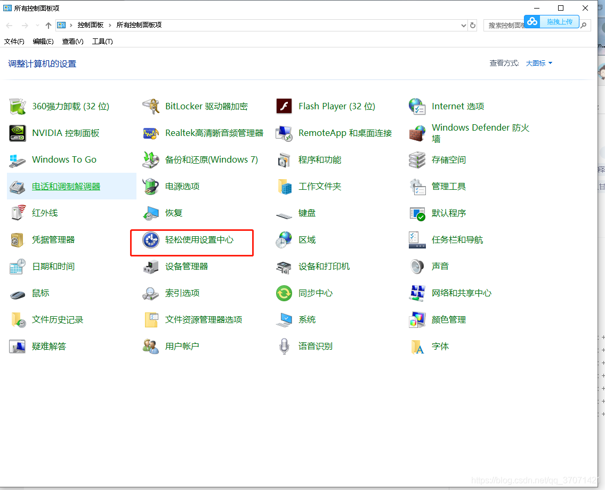
Task: Open the 工具(T) menu
Action: coord(102,42)
